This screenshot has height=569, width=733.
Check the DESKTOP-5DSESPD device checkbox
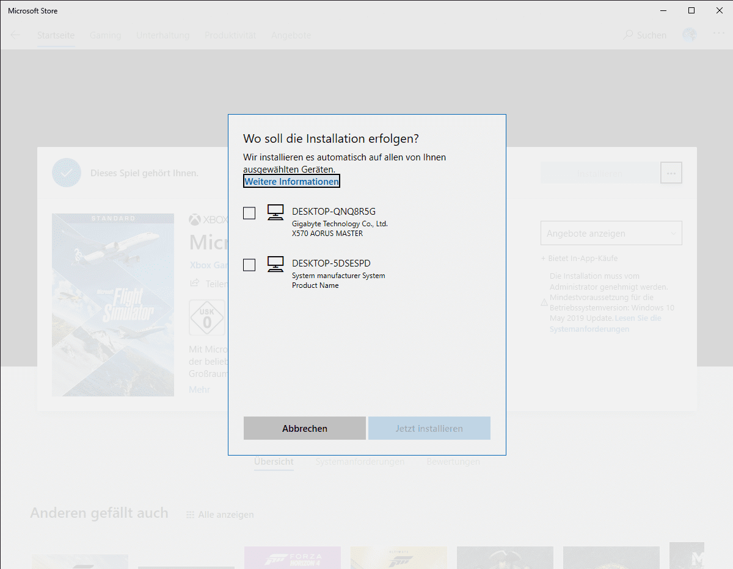(249, 265)
